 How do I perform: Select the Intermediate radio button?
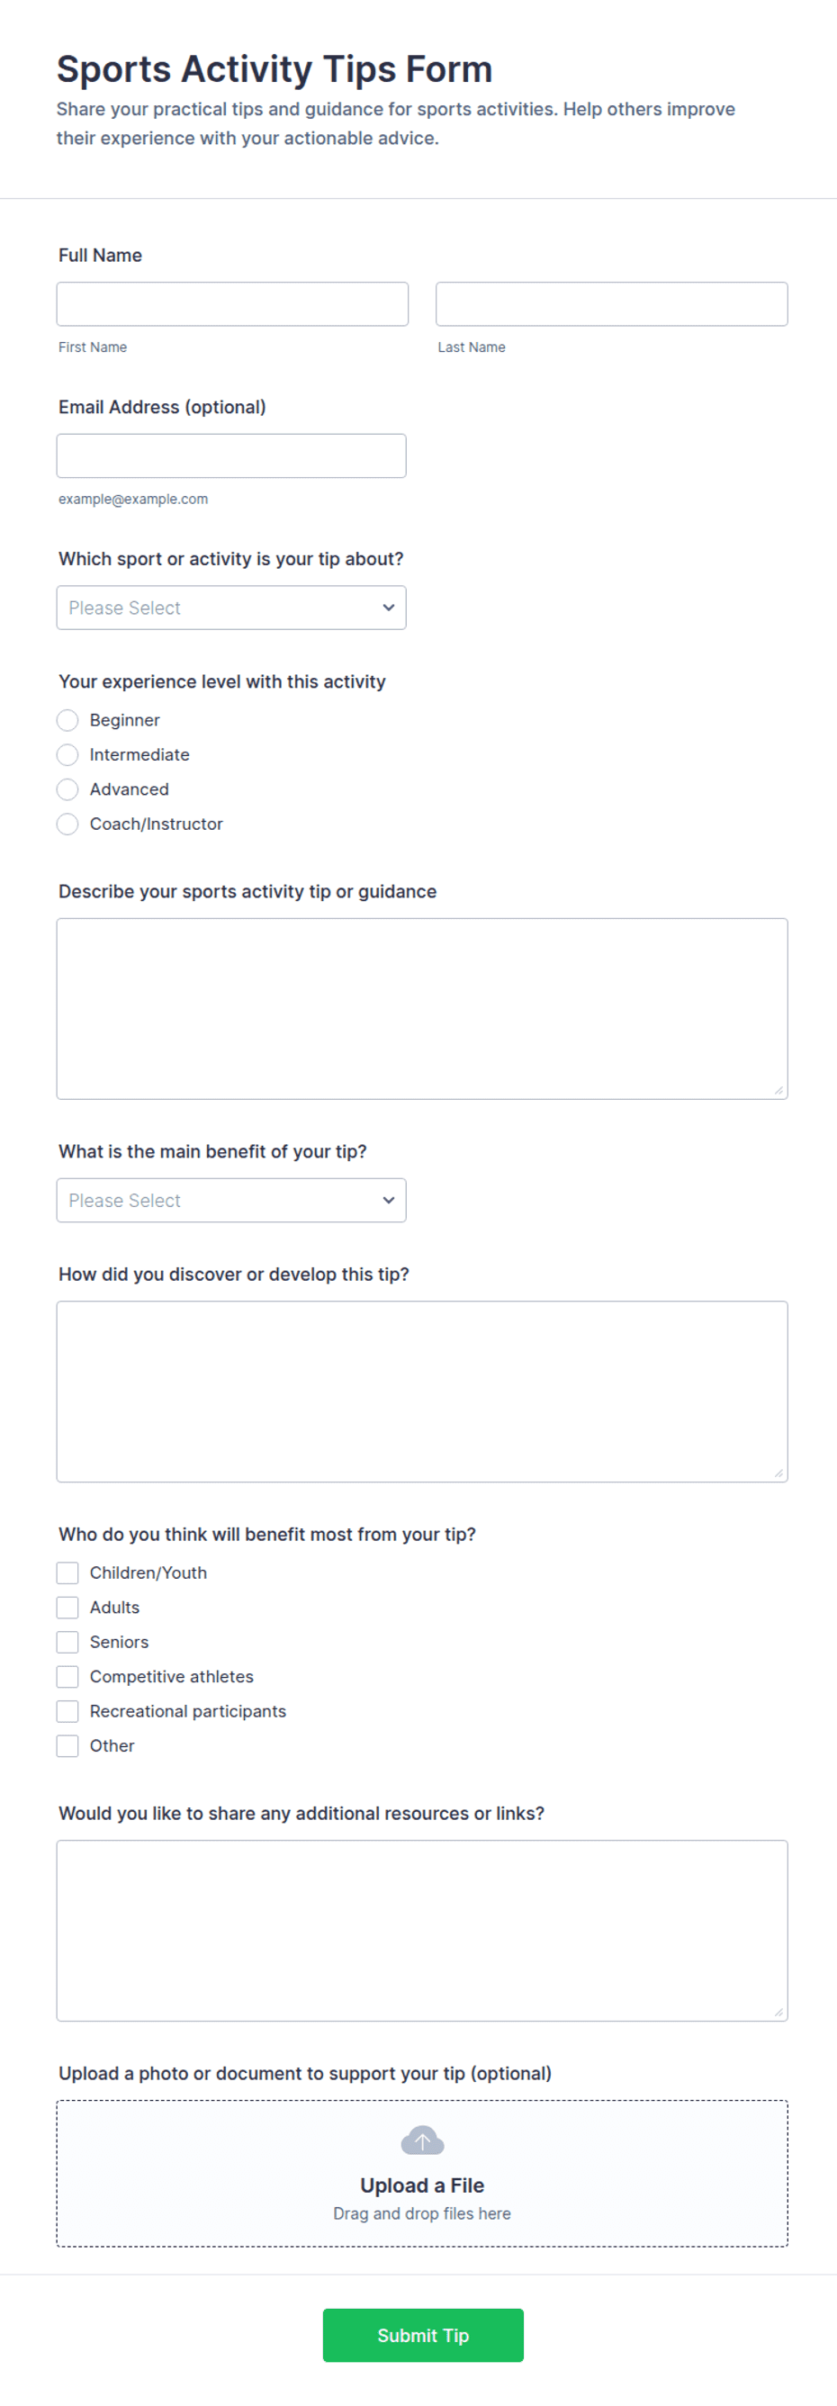(67, 754)
